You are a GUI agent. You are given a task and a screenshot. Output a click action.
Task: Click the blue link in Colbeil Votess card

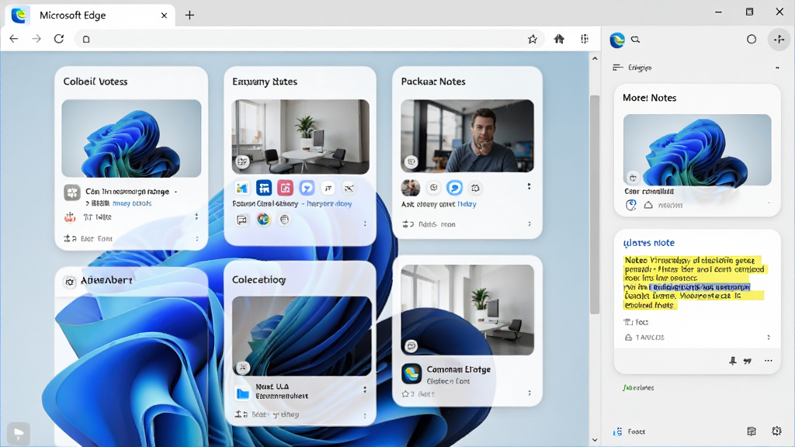pyautogui.click(x=132, y=203)
